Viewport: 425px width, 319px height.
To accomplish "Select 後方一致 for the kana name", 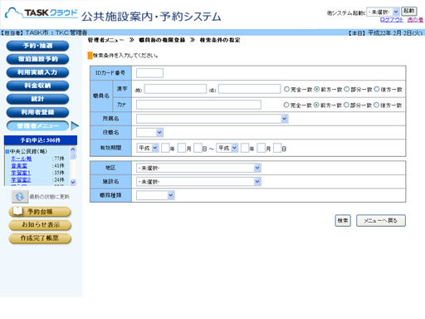I will coord(376,105).
